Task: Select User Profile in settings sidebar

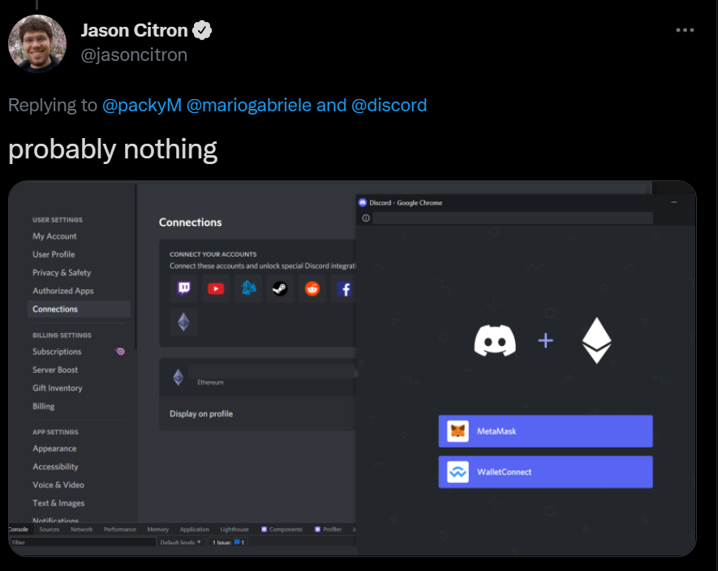Action: point(54,254)
